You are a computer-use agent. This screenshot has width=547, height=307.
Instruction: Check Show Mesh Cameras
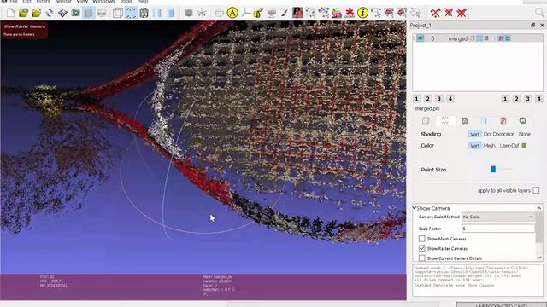coord(421,239)
